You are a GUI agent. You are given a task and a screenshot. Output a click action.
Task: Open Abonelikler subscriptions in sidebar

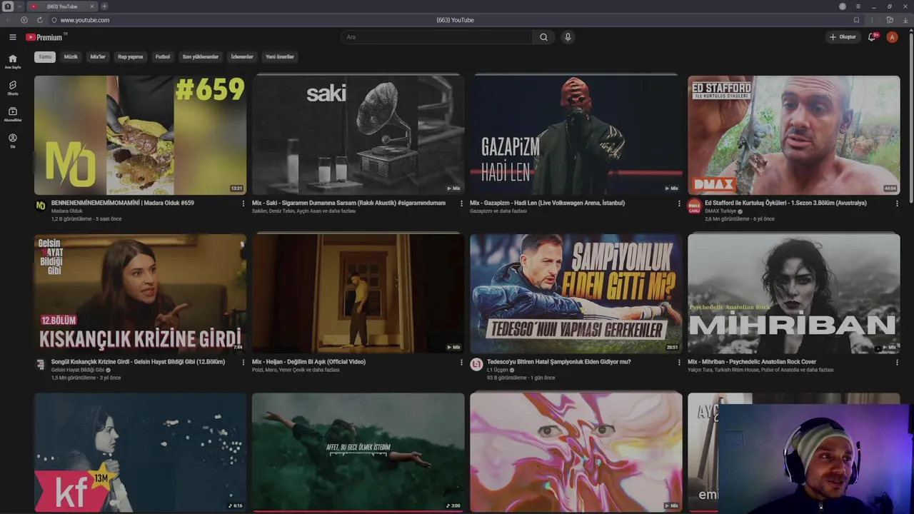(12, 114)
